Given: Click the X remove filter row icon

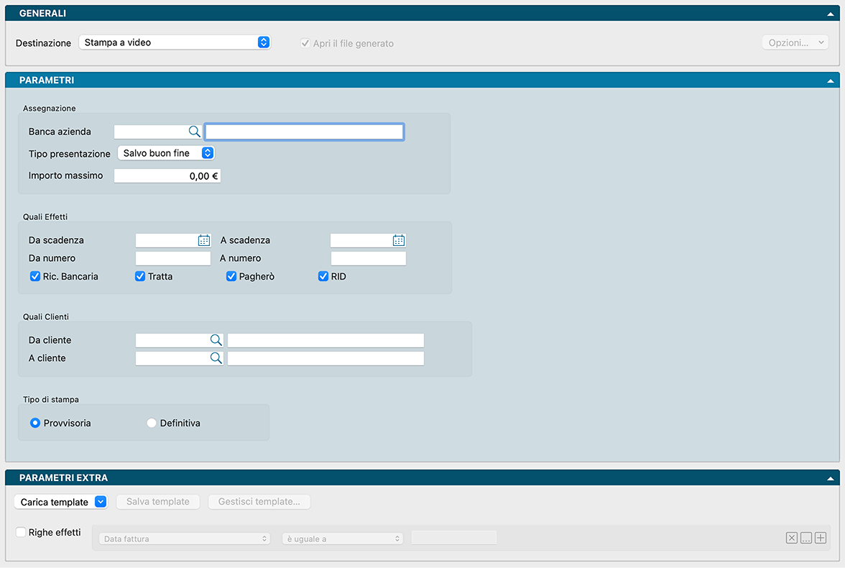Looking at the screenshot, I should click(x=791, y=539).
